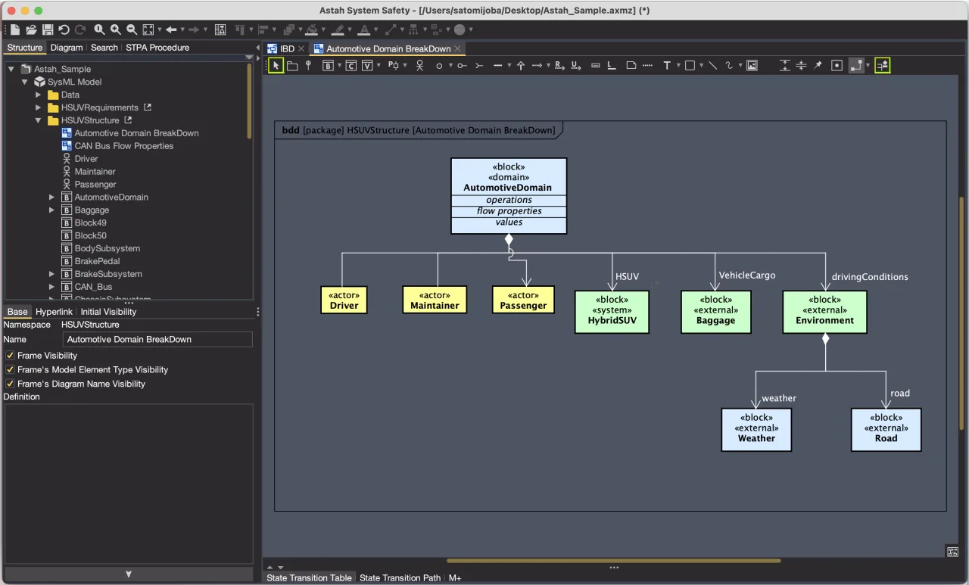Fit diagram in window icon
Screen dimensions: 969x585
(148, 30)
